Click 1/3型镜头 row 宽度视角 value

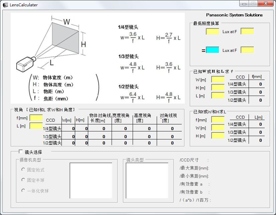click(x=126, y=137)
